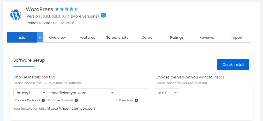Image resolution: width=263 pixels, height=121 pixels.
Task: Show info for Choose Protocol
Action: coord(43,100)
